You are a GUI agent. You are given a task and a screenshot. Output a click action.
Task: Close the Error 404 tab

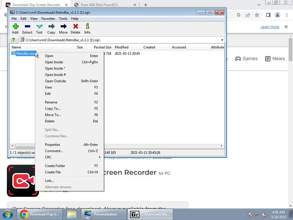[x=135, y=5]
